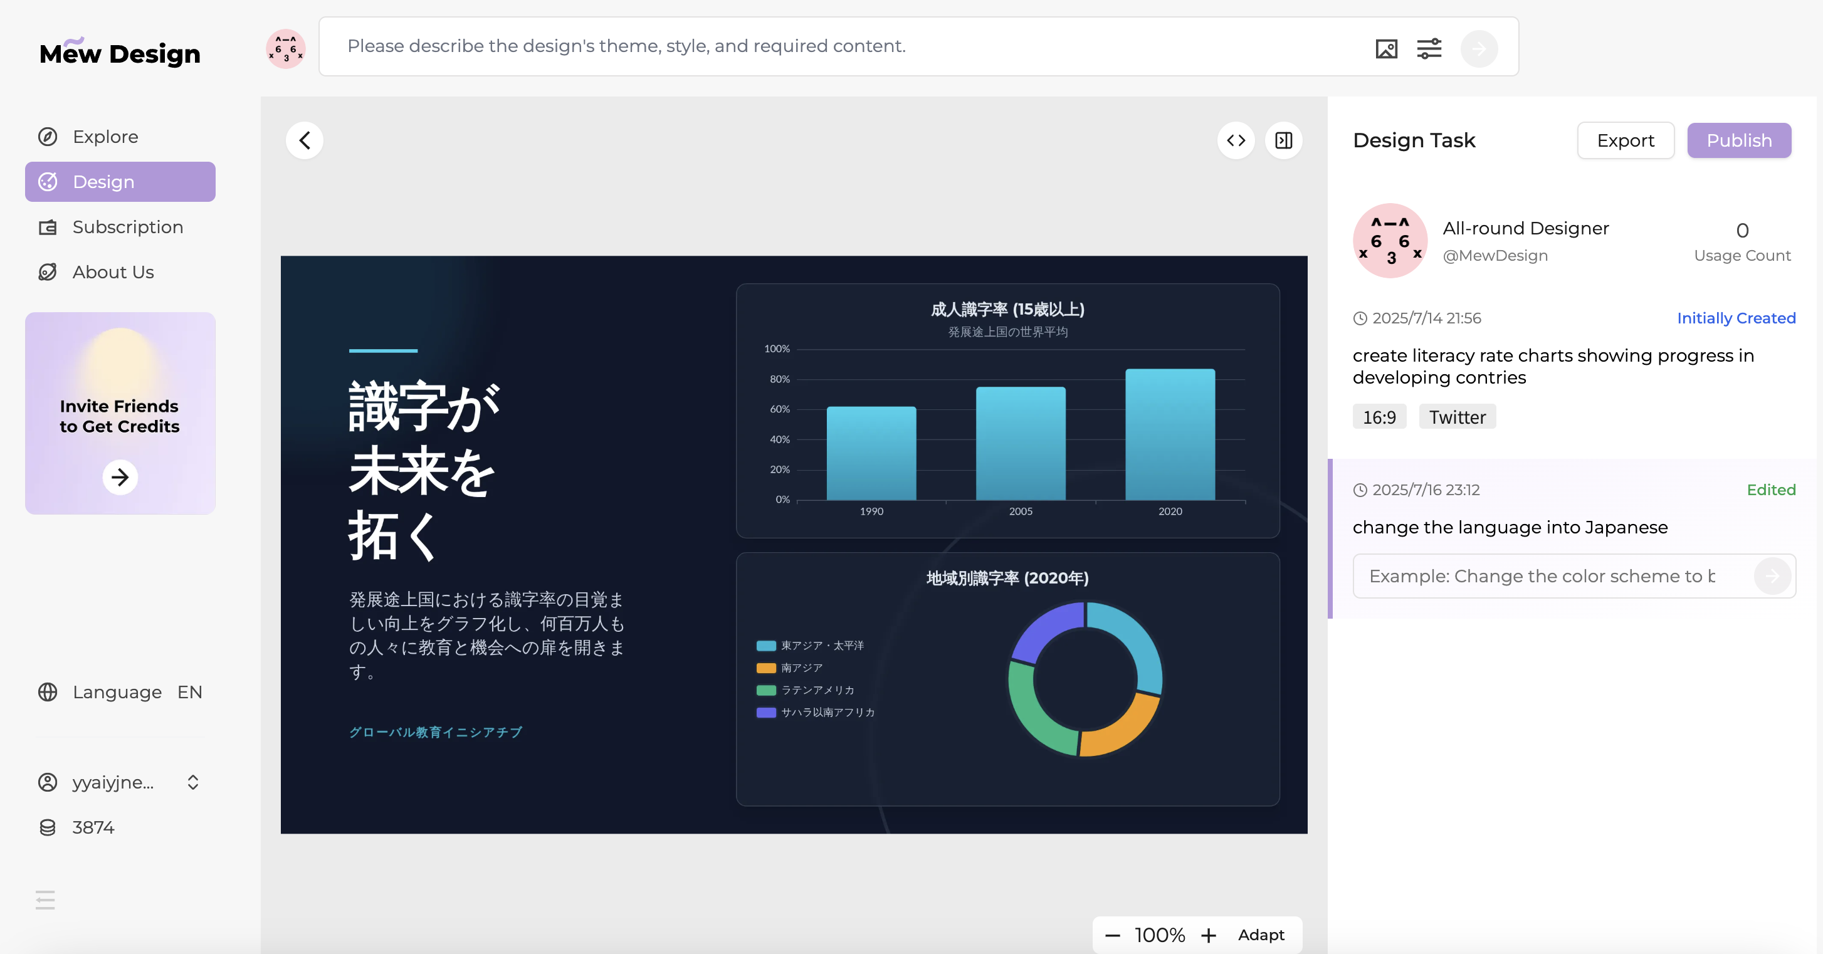Open the design settings sliders icon
1823x954 pixels.
tap(1429, 49)
